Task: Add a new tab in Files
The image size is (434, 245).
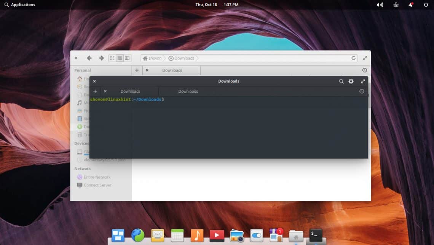Action: coord(137,70)
